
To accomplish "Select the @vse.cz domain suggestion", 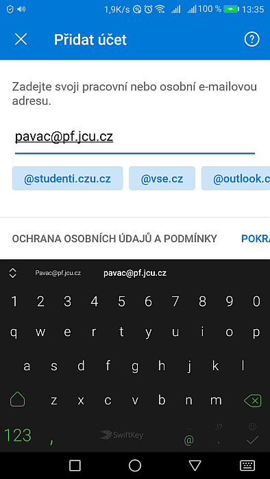I will [x=162, y=179].
